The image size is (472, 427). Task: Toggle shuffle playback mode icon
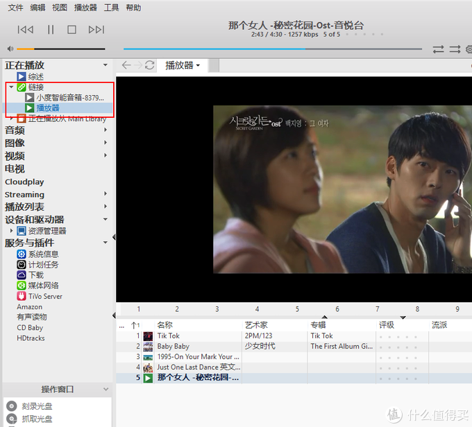tap(455, 49)
